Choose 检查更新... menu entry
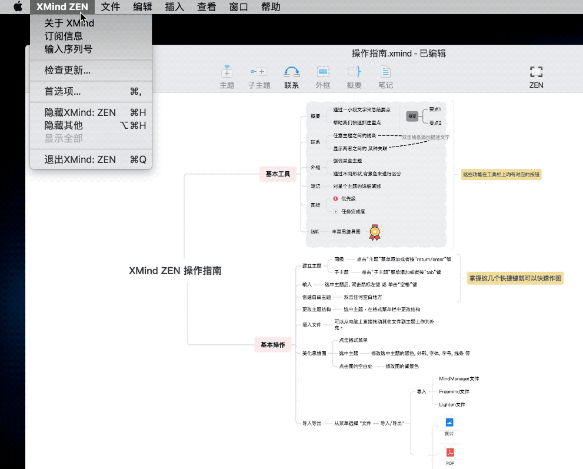 (91, 70)
